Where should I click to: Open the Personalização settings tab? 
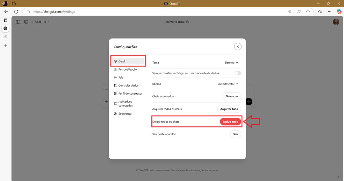(128, 69)
